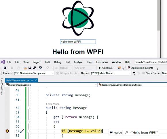
Task: Click 'get { return message; }' on line 54
Action: point(76,117)
